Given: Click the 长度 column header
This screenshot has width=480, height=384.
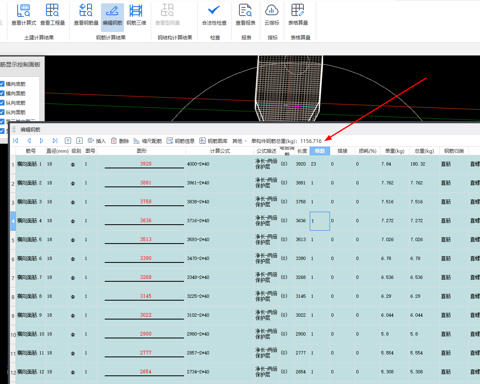Looking at the screenshot, I should point(302,151).
